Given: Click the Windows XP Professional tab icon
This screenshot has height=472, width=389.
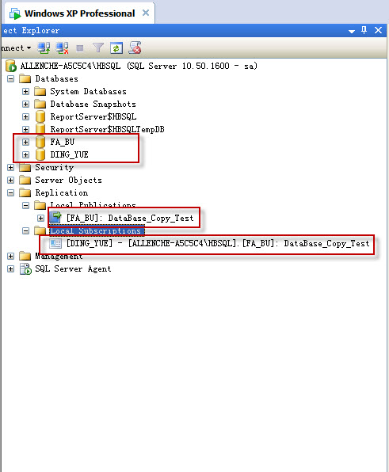Looking at the screenshot, I should point(15,13).
